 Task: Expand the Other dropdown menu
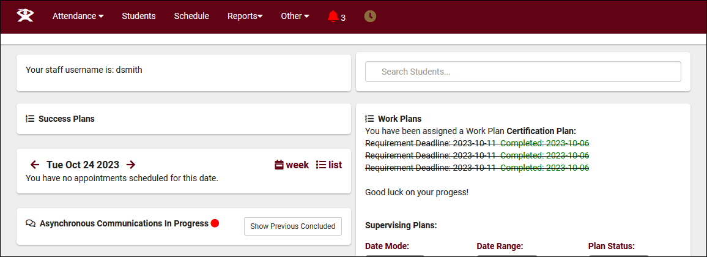[295, 17]
